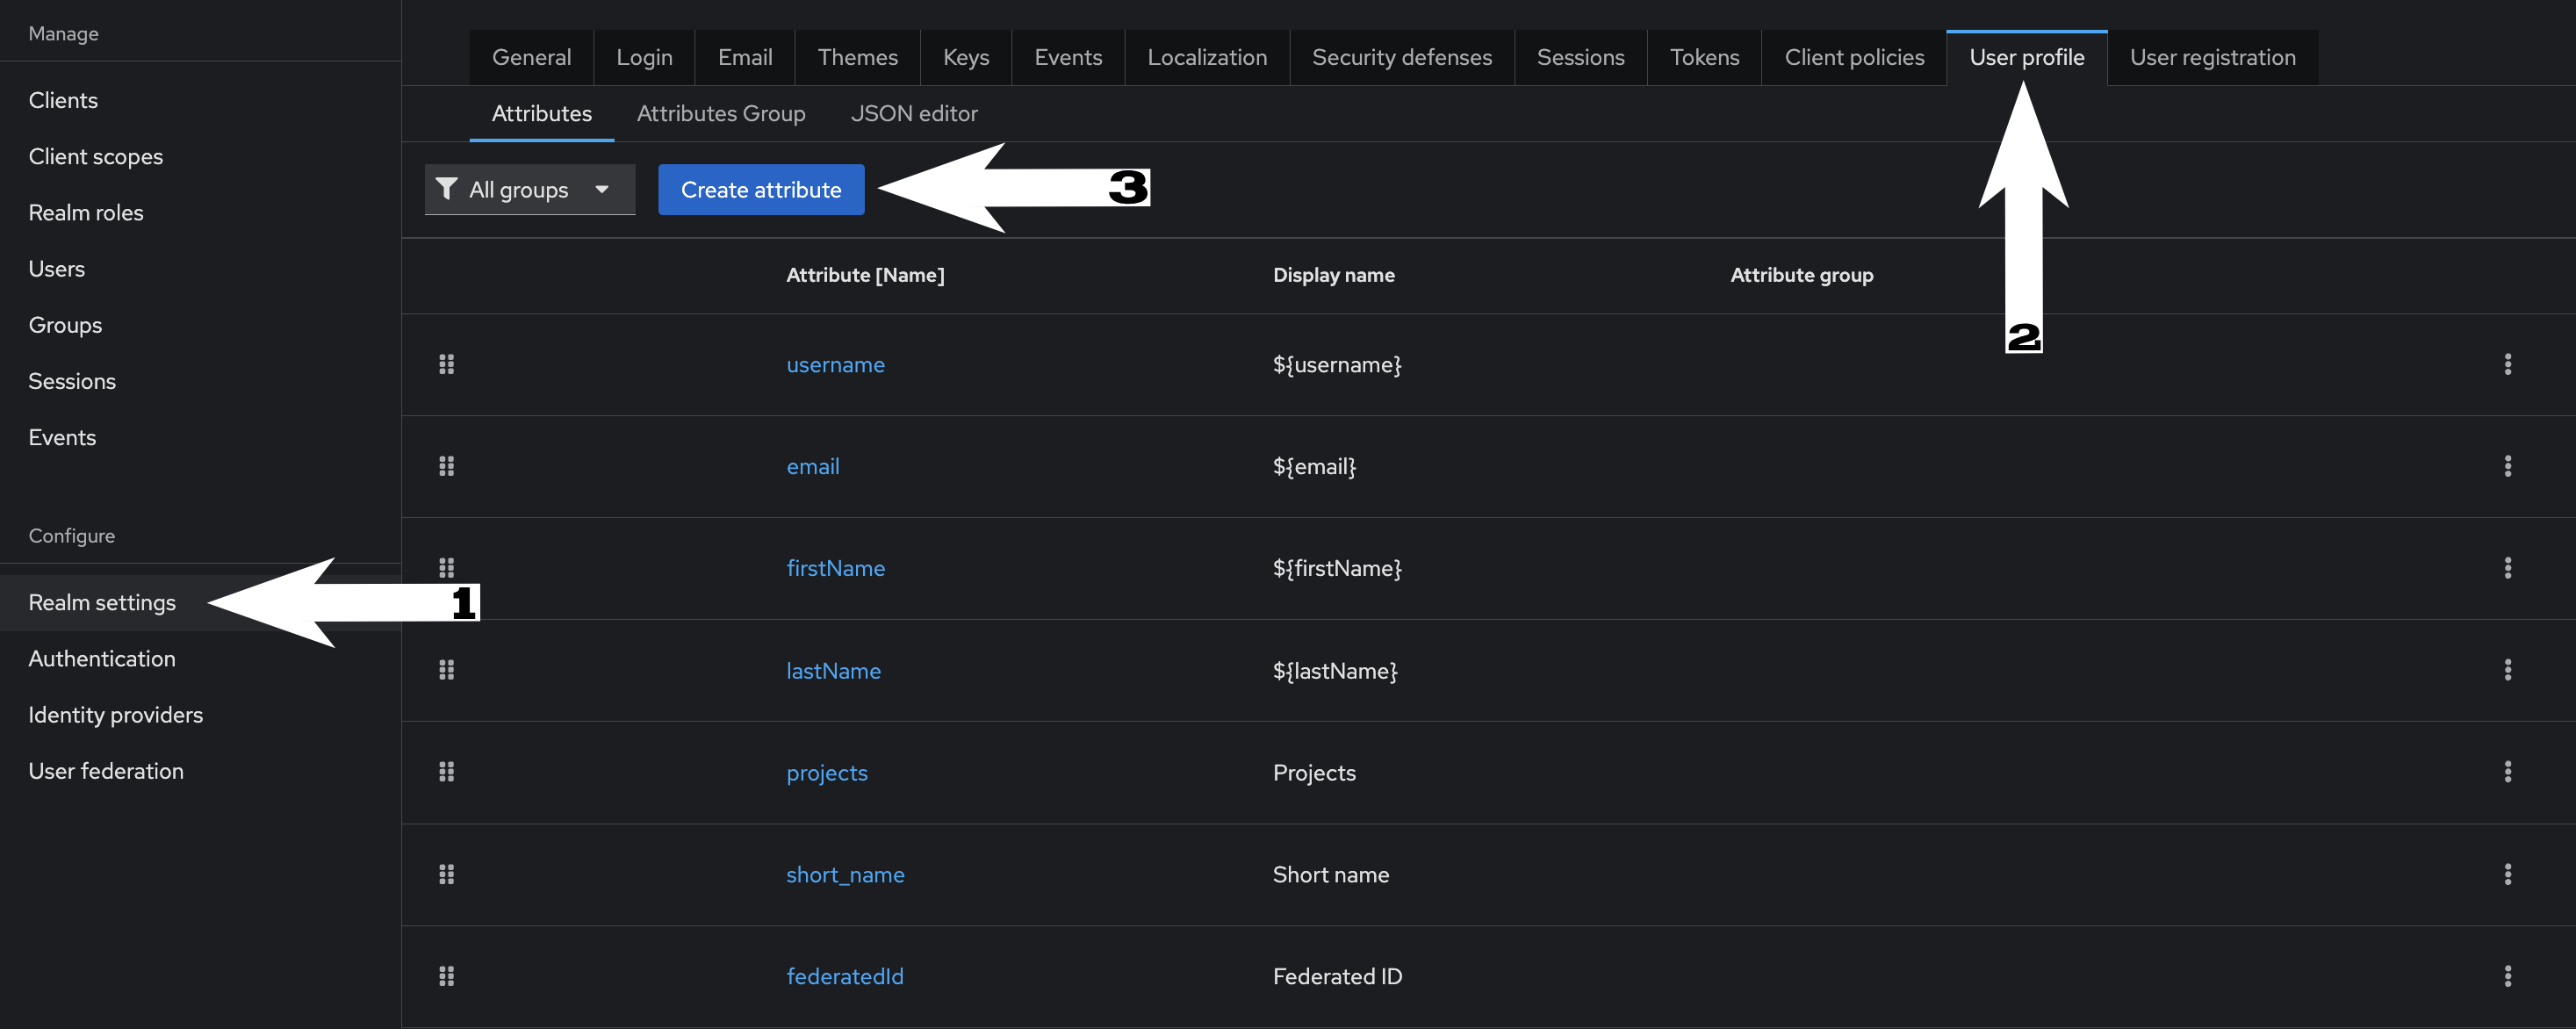Open the username attribute link
This screenshot has height=1029, width=2576.
point(835,364)
